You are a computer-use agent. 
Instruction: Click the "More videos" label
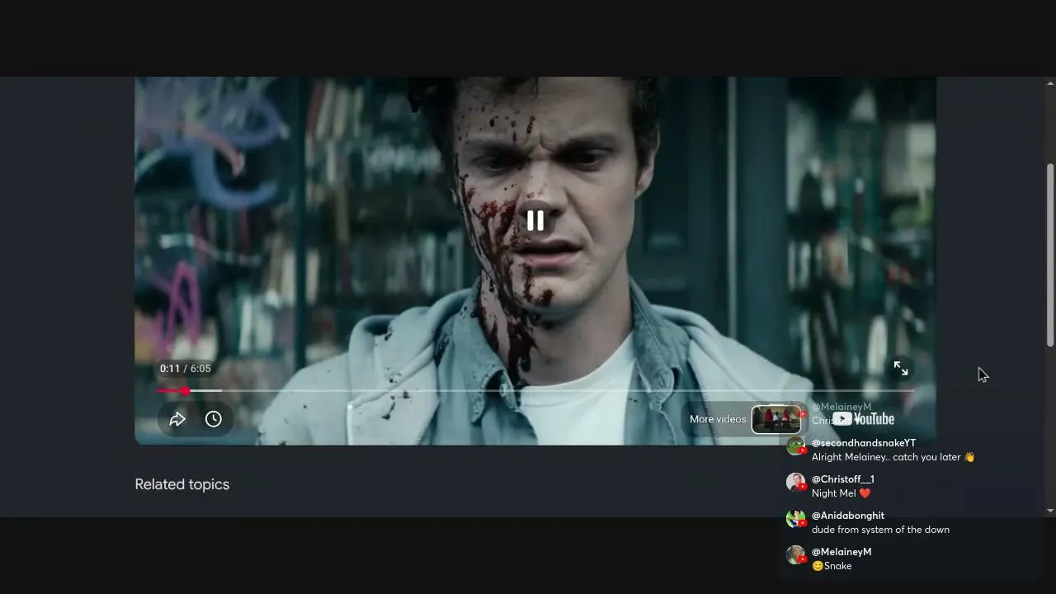pos(718,419)
